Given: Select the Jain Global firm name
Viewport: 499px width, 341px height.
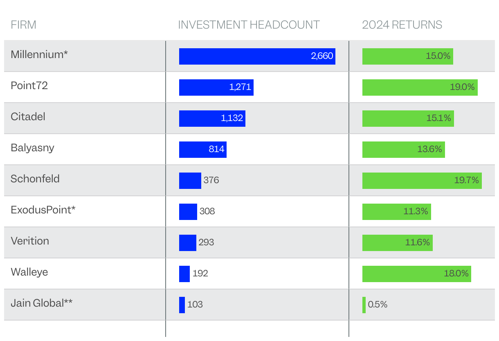Looking at the screenshot, I should (x=42, y=303).
